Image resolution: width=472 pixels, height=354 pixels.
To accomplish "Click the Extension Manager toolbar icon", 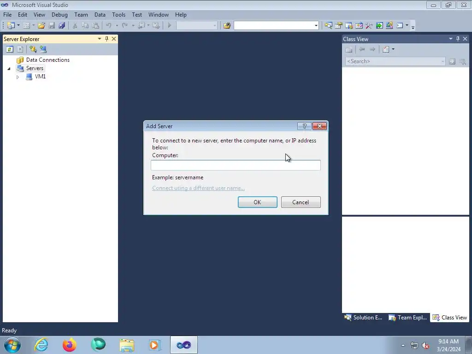I will [x=389, y=26].
